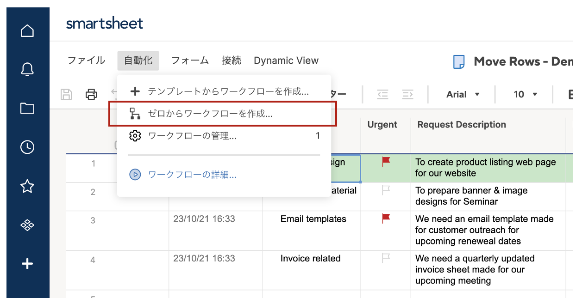Open the フォーム menu
The height and width of the screenshot is (303, 576).
pos(190,61)
